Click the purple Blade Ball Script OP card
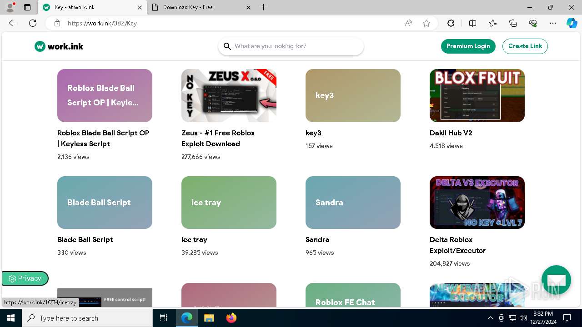 tap(105, 95)
